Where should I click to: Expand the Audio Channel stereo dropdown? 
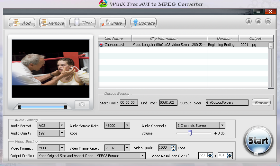pos(222,126)
